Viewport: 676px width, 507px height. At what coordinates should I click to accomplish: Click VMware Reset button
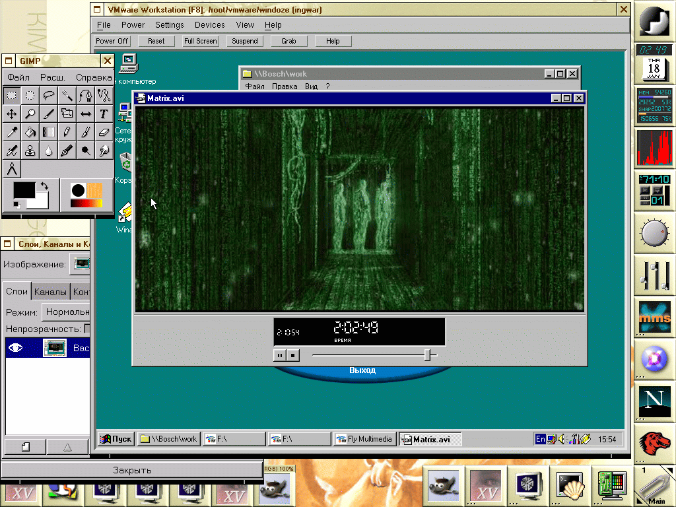[x=156, y=41]
